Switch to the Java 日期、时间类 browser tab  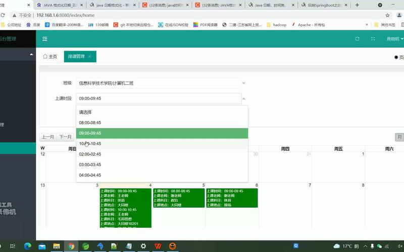pyautogui.click(x=271, y=5)
